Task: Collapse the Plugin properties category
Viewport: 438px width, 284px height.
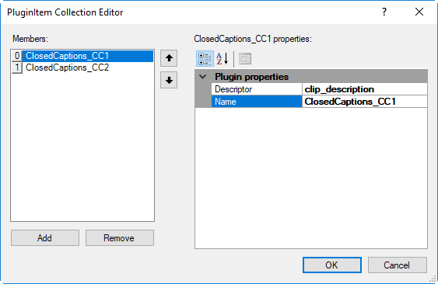Action: point(203,77)
